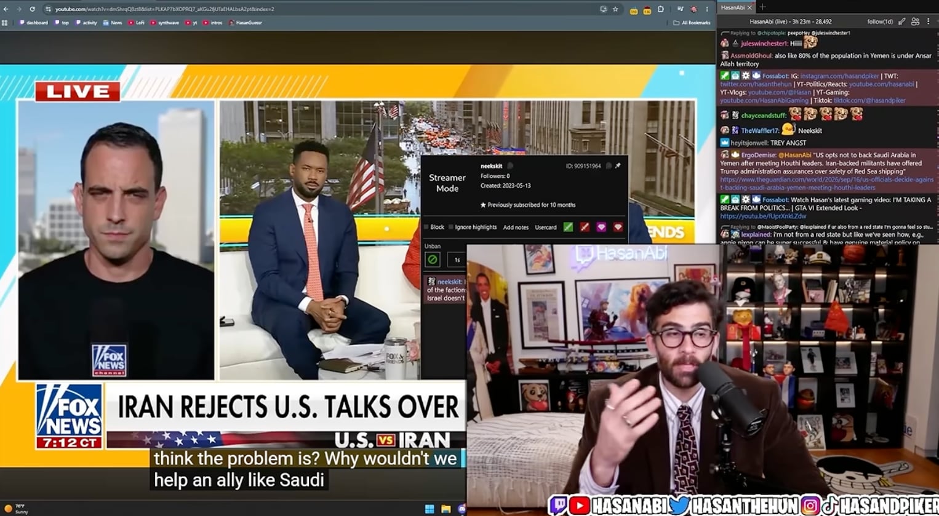Open the Chrome three-dot menu
This screenshot has height=516, width=939.
click(x=707, y=9)
